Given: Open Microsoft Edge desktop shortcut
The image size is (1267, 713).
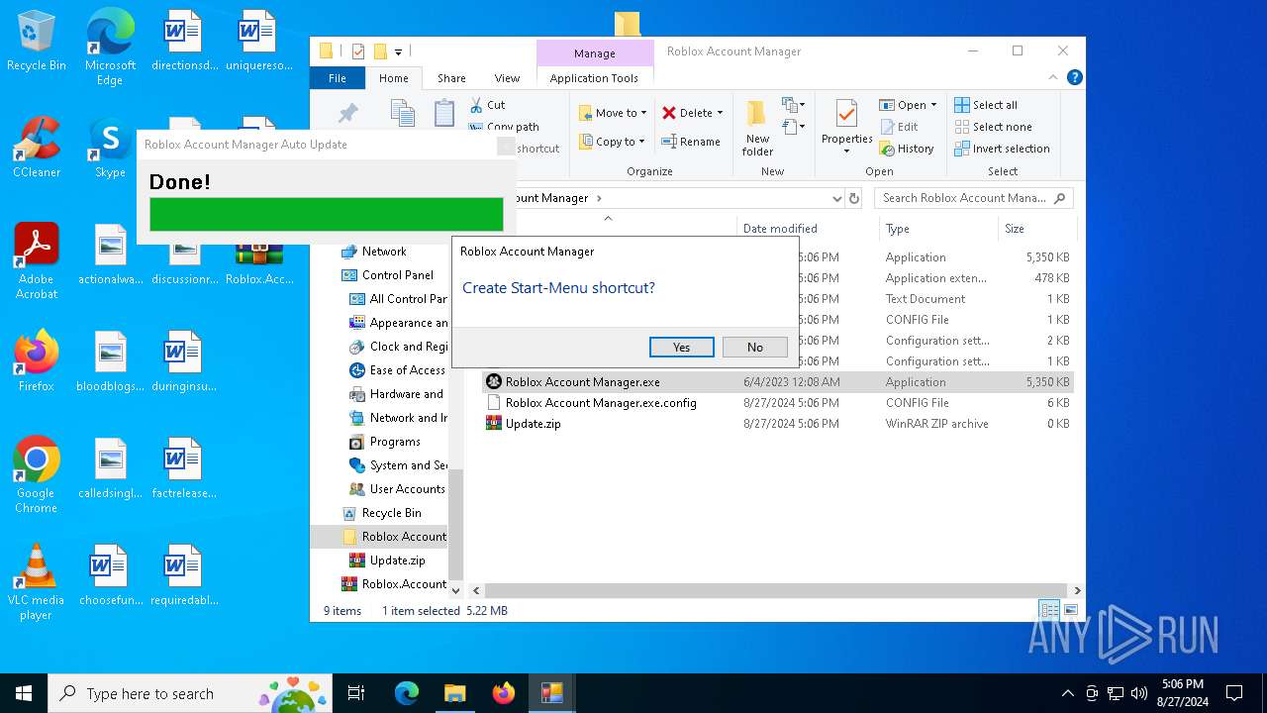Looking at the screenshot, I should coord(110,48).
